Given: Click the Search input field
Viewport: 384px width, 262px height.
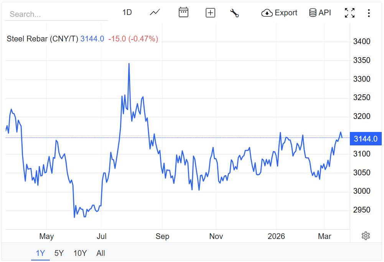Looking at the screenshot, I should pyautogui.click(x=56, y=14).
